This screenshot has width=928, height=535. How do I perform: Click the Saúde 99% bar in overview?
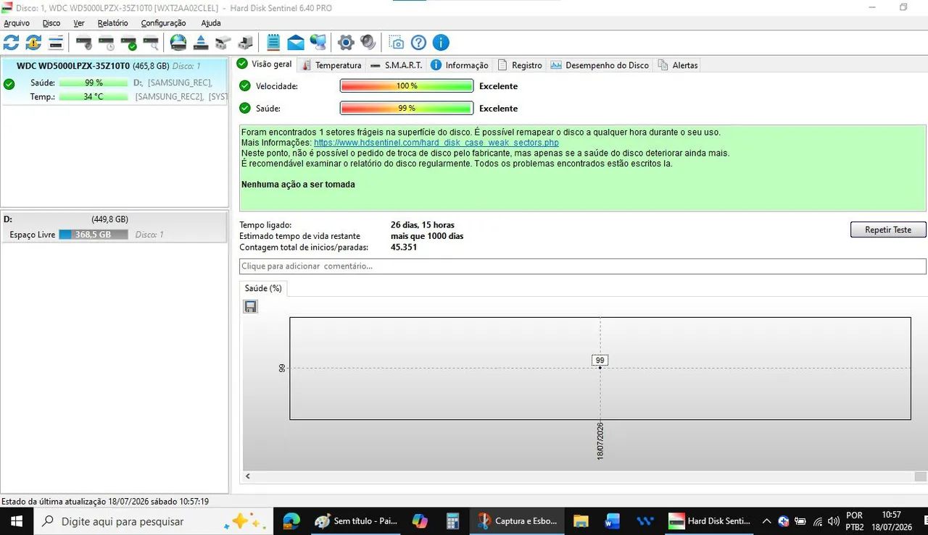pyautogui.click(x=407, y=108)
